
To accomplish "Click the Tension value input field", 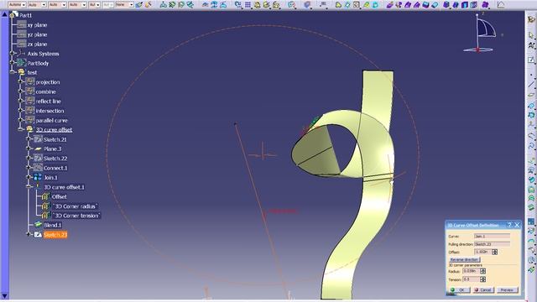I will [471, 279].
